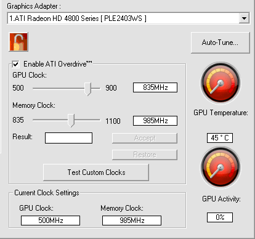Click the GPU Activity gauge dial
Image resolution: width=255 pixels, height=239 pixels.
[x=221, y=168]
